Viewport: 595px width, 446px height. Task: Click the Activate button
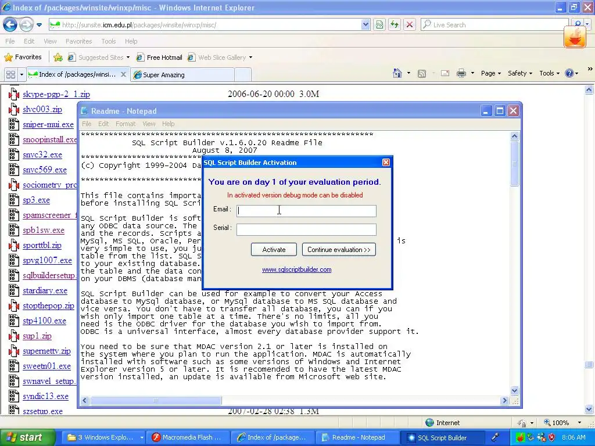(274, 250)
